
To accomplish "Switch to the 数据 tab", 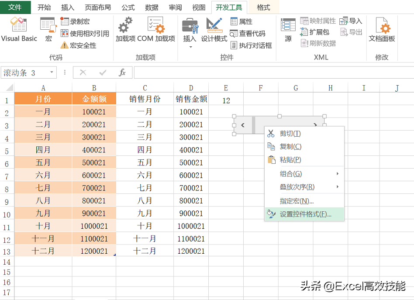I will click(x=152, y=7).
